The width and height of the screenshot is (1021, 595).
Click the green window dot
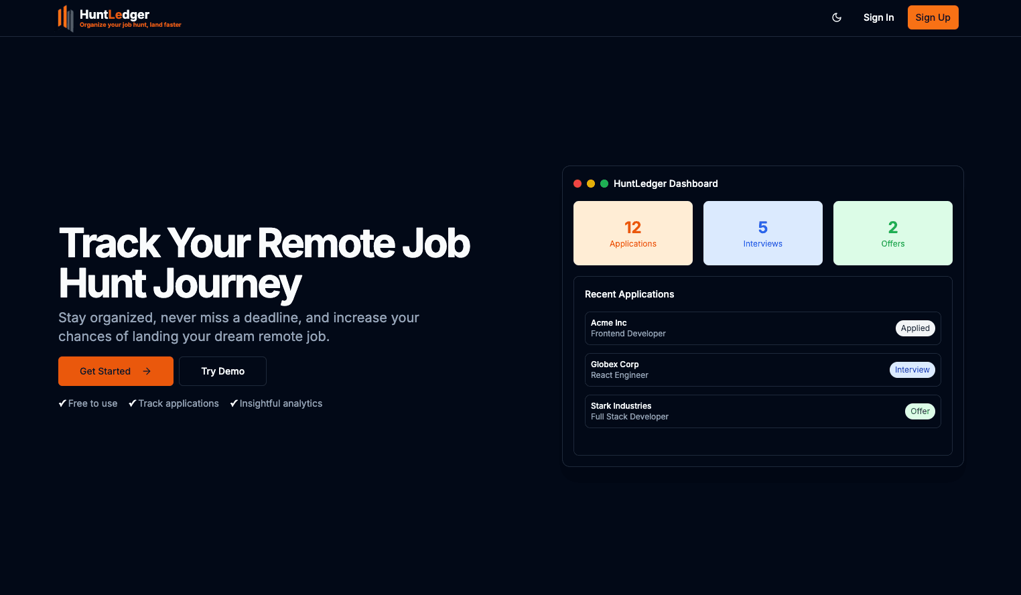[x=604, y=184]
